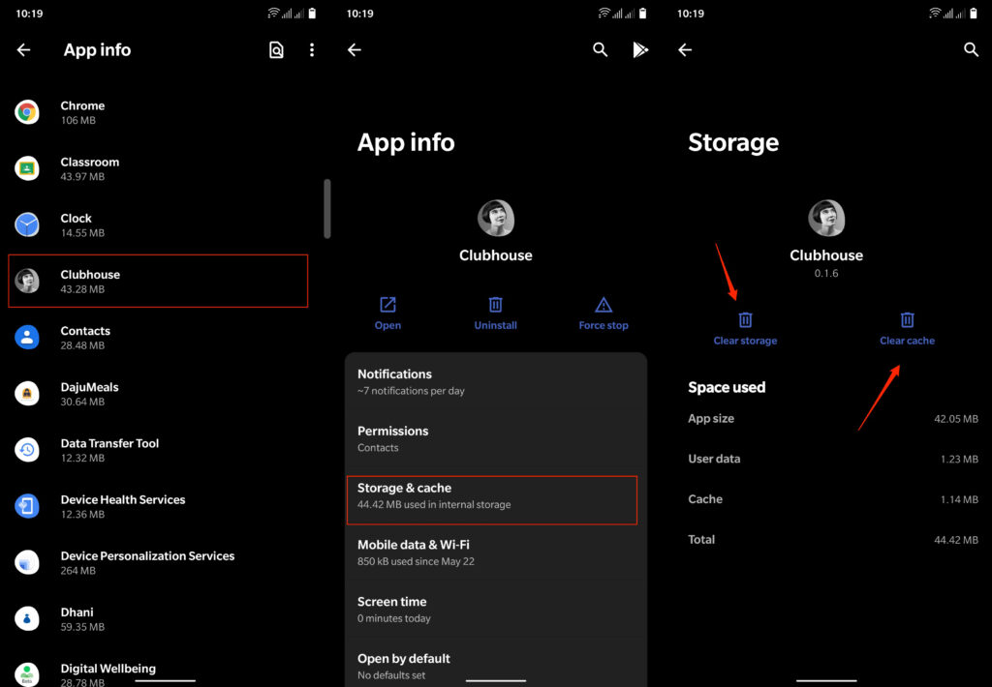Open Screen time entry

tap(496, 610)
